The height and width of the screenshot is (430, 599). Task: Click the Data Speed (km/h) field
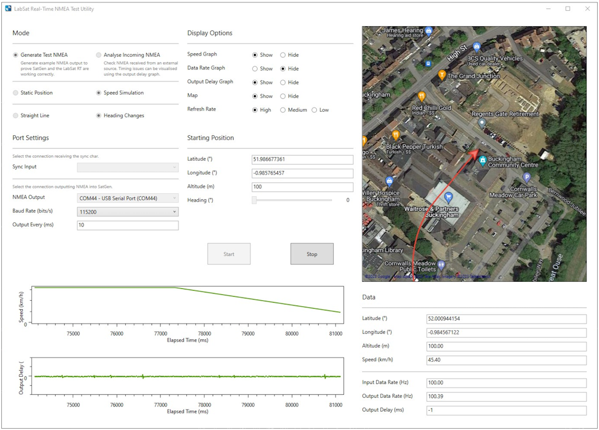point(506,360)
